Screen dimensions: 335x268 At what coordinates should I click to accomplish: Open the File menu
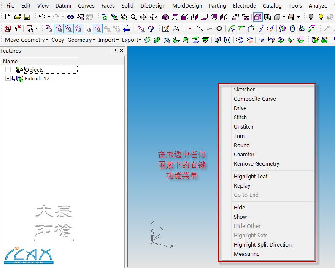[x=10, y=5]
